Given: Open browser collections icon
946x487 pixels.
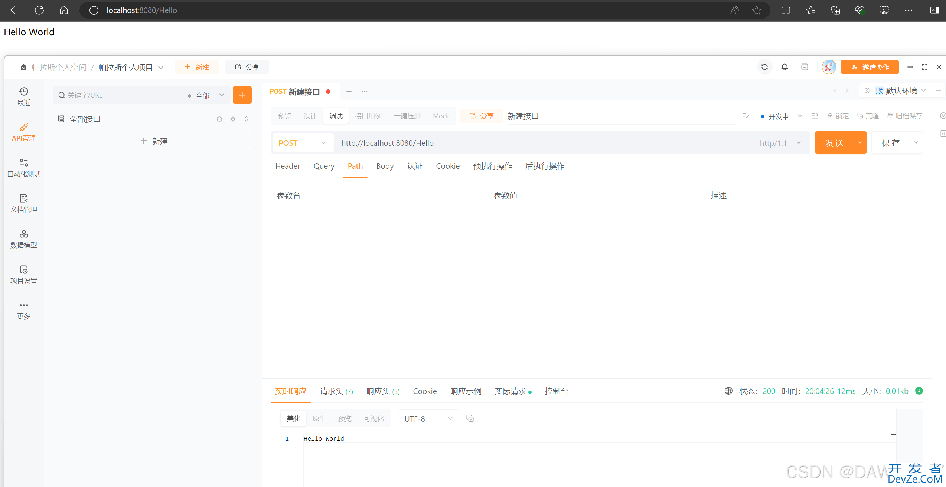Looking at the screenshot, I should coord(835,10).
